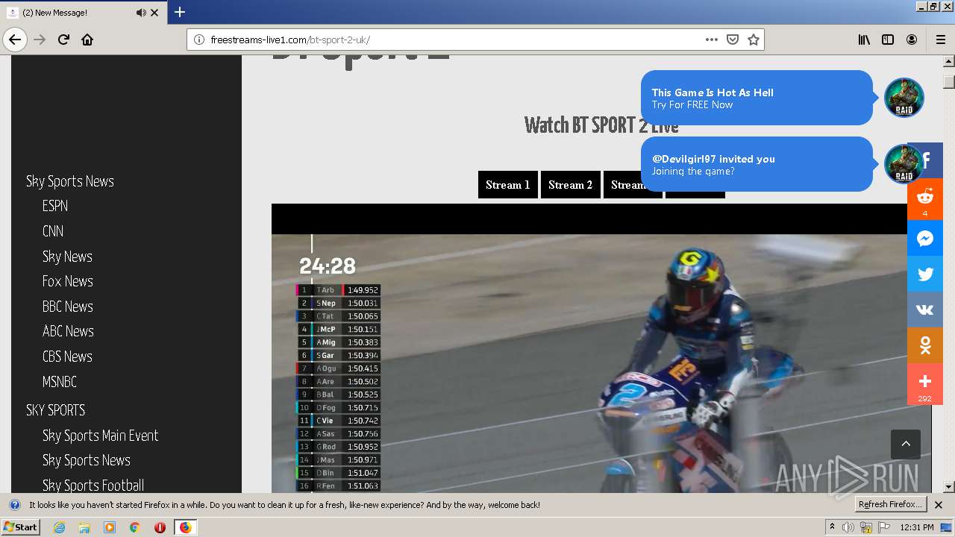Open Sky Sports News sub-link under SKY SPORTS
Image resolution: width=955 pixels, height=537 pixels.
[87, 460]
